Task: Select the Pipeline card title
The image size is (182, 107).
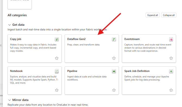Action: click(x=72, y=71)
